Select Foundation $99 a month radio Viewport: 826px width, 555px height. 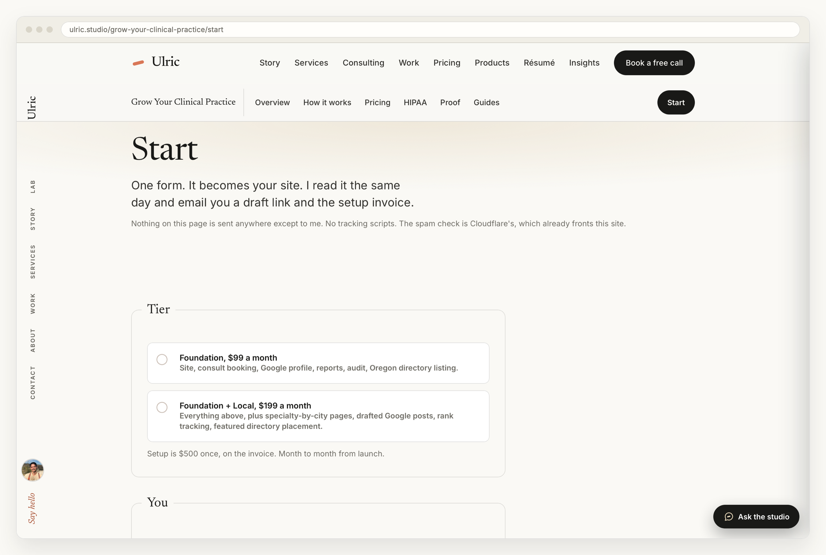tap(162, 359)
